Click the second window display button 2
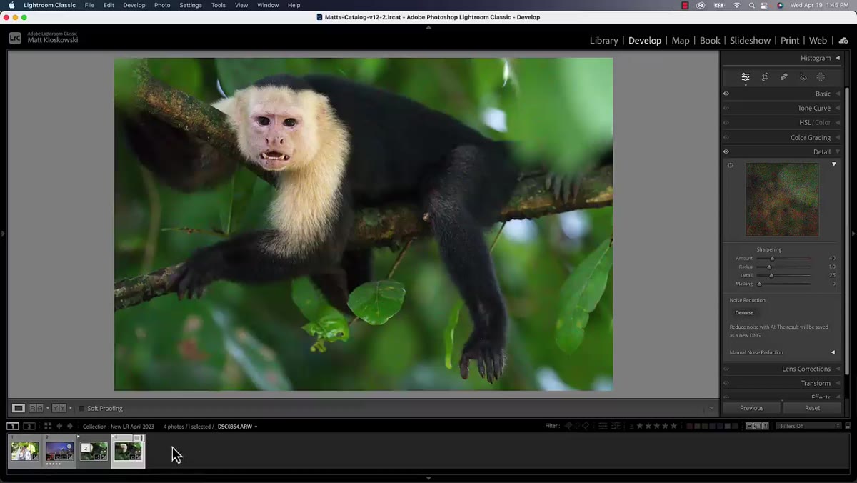This screenshot has width=857, height=483. click(x=29, y=427)
